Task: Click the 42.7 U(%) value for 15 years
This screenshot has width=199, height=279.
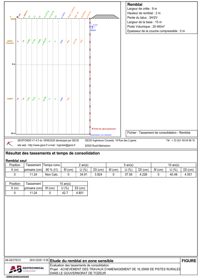Action: (65, 193)
